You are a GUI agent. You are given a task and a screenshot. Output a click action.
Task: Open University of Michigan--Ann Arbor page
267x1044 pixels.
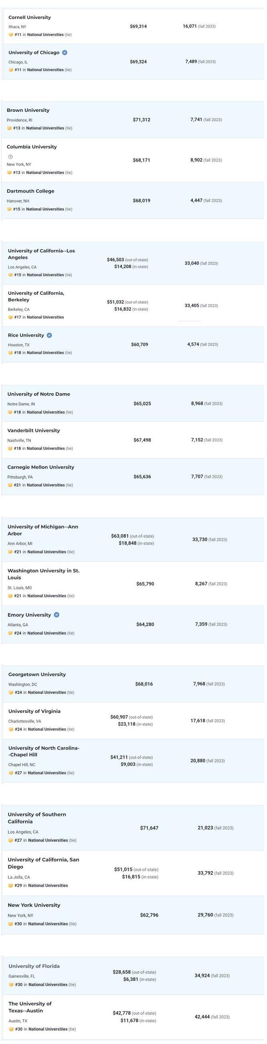43,530
